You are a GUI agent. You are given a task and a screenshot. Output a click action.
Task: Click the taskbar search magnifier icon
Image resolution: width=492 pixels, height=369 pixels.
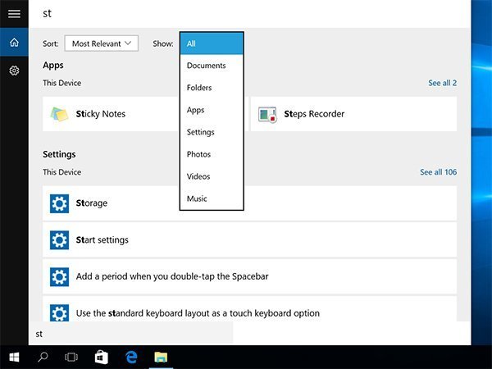tap(43, 357)
